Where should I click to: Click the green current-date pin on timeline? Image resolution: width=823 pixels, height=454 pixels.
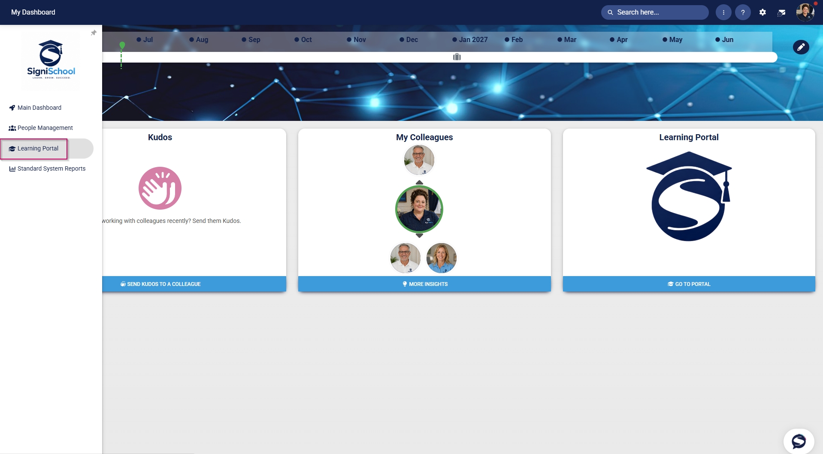click(122, 45)
